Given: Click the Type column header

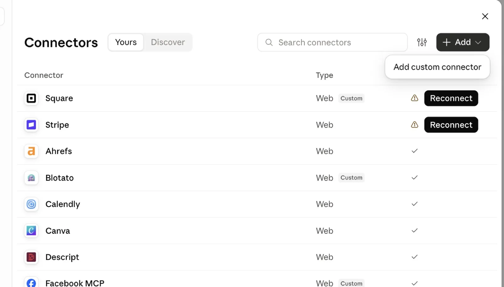Looking at the screenshot, I should click(x=324, y=75).
